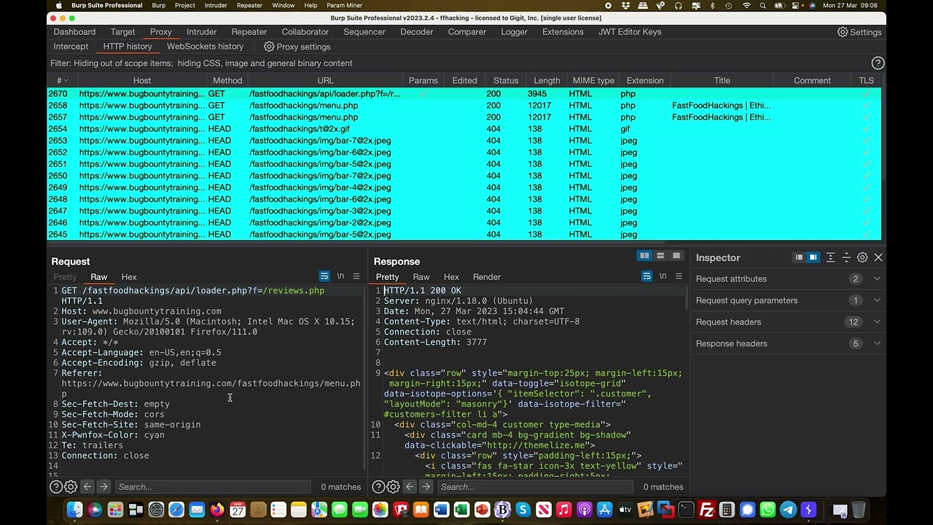933x525 pixels.
Task: Select history row 2647 bar-3@2x.jpeg
Action: tap(464, 211)
